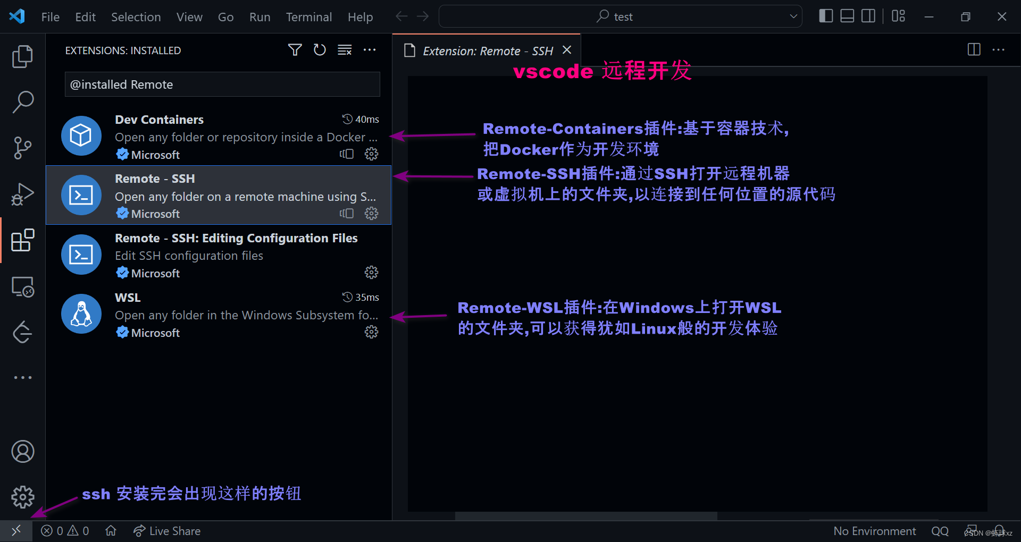Show additional views ellipsis in activity bar
The image size is (1021, 542).
[x=22, y=378]
